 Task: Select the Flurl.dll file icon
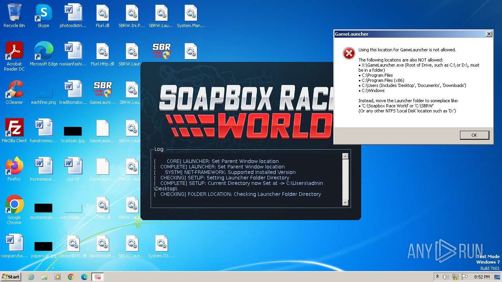(102, 16)
